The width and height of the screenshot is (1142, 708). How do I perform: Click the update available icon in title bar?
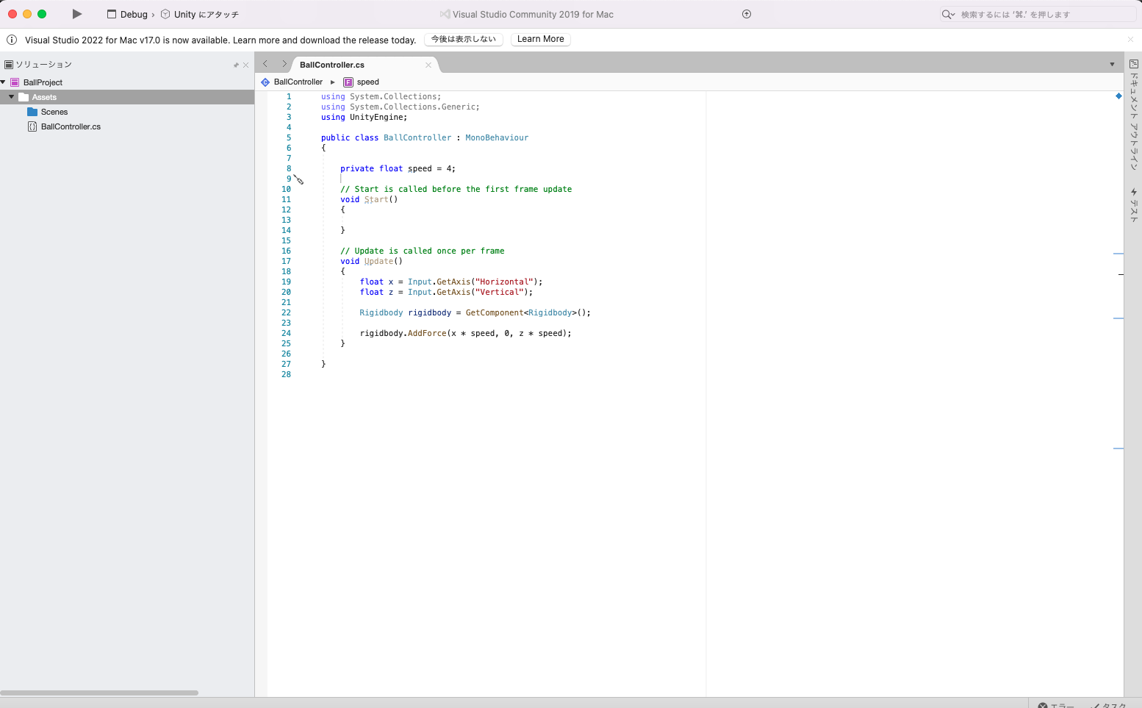[747, 14]
